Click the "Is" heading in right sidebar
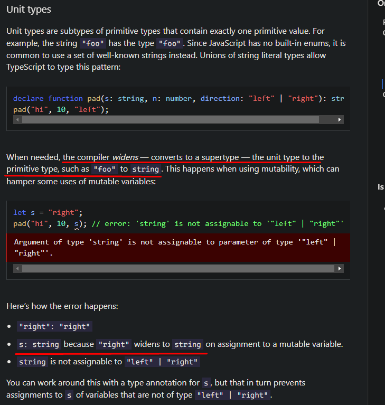 coord(381,187)
